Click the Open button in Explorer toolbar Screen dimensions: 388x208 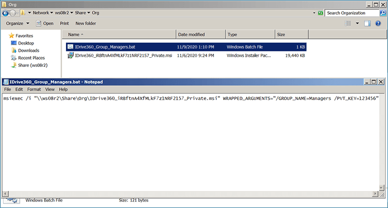45,23
